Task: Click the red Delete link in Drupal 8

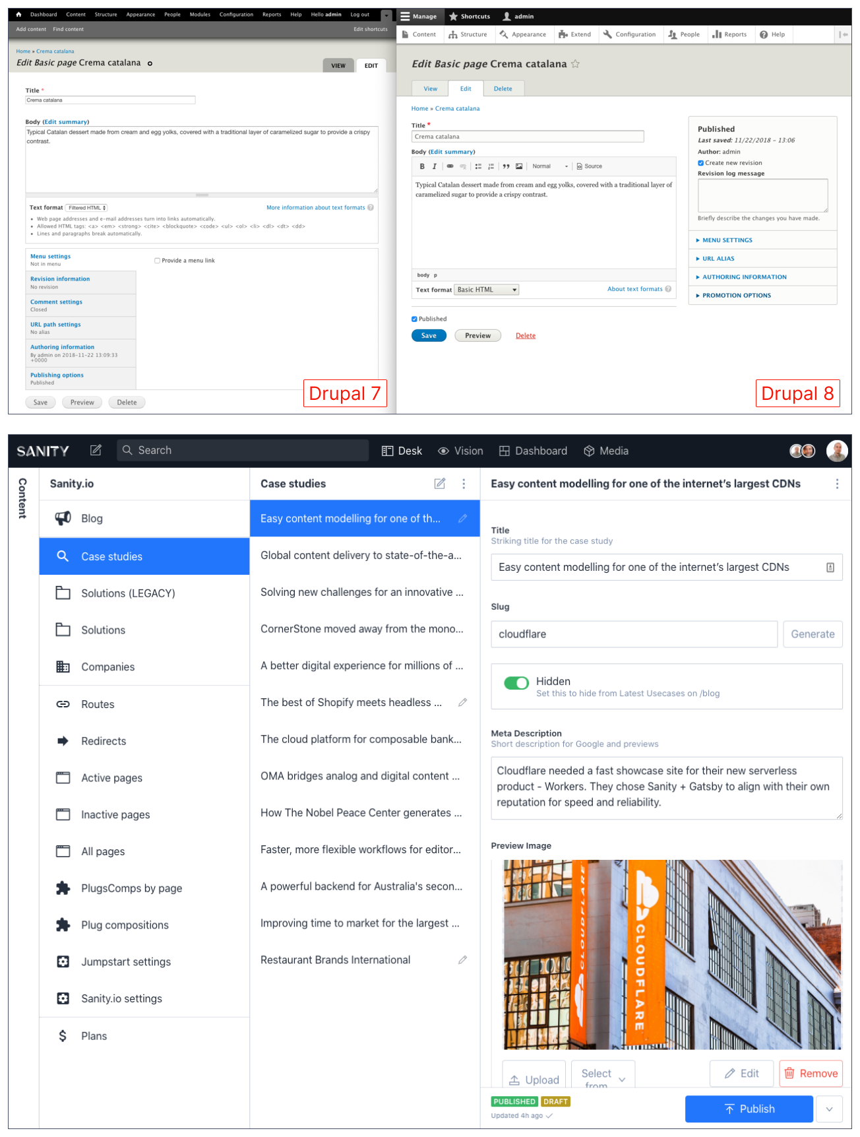Action: click(526, 336)
